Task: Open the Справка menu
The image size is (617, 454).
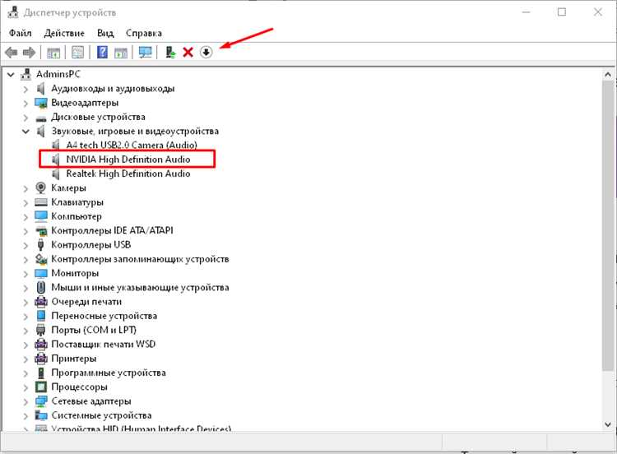Action: click(144, 33)
